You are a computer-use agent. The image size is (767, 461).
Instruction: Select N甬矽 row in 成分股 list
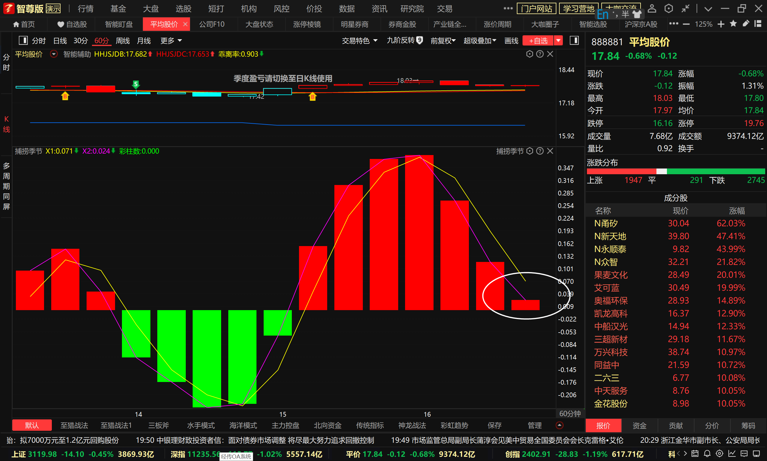pyautogui.click(x=676, y=223)
